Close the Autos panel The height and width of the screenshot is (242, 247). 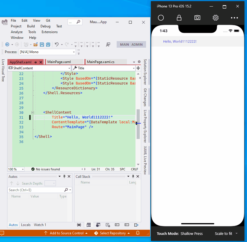point(69,176)
